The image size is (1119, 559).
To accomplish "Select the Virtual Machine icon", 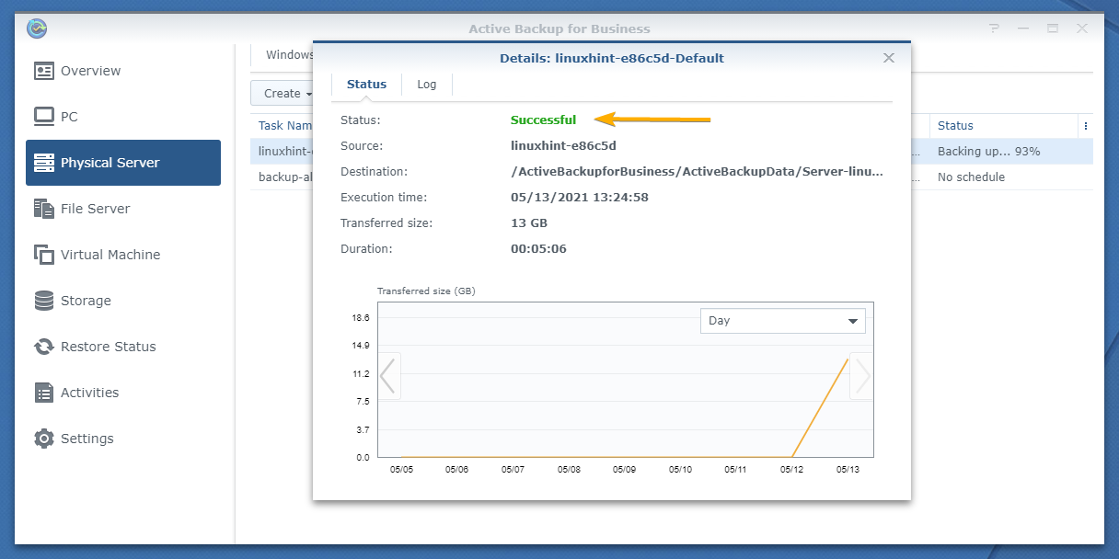I will (x=43, y=255).
